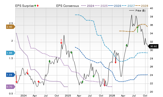Click the 2024 x-axis label

click(x=24, y=95)
